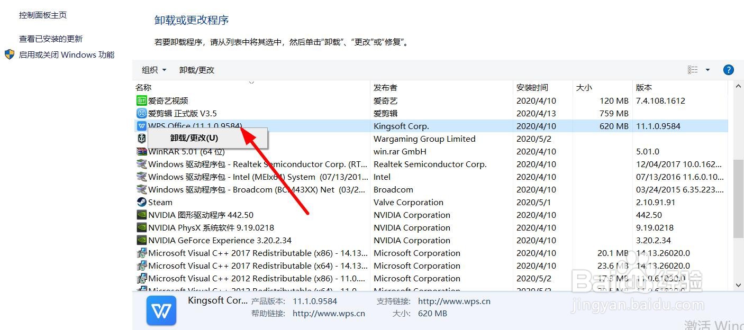Click the Windows features shield icon
The width and height of the screenshot is (744, 330).
10,54
